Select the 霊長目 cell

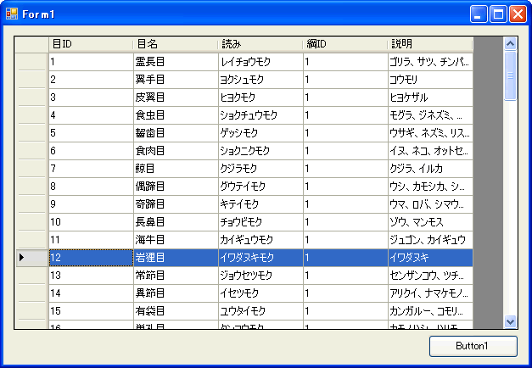pyautogui.click(x=176, y=62)
